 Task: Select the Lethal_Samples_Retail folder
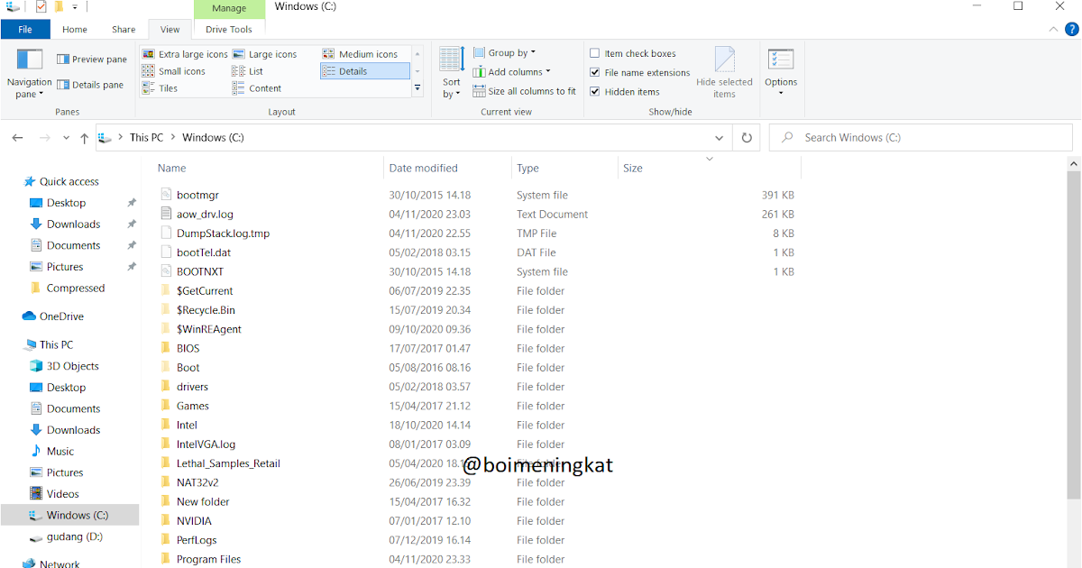coord(228,463)
